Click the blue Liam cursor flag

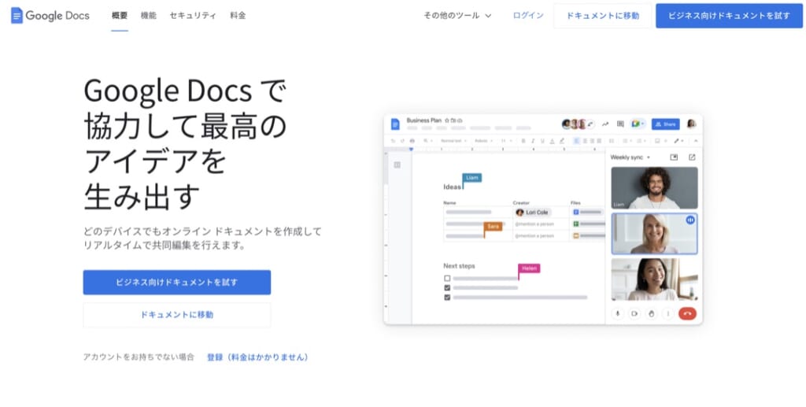click(x=472, y=178)
